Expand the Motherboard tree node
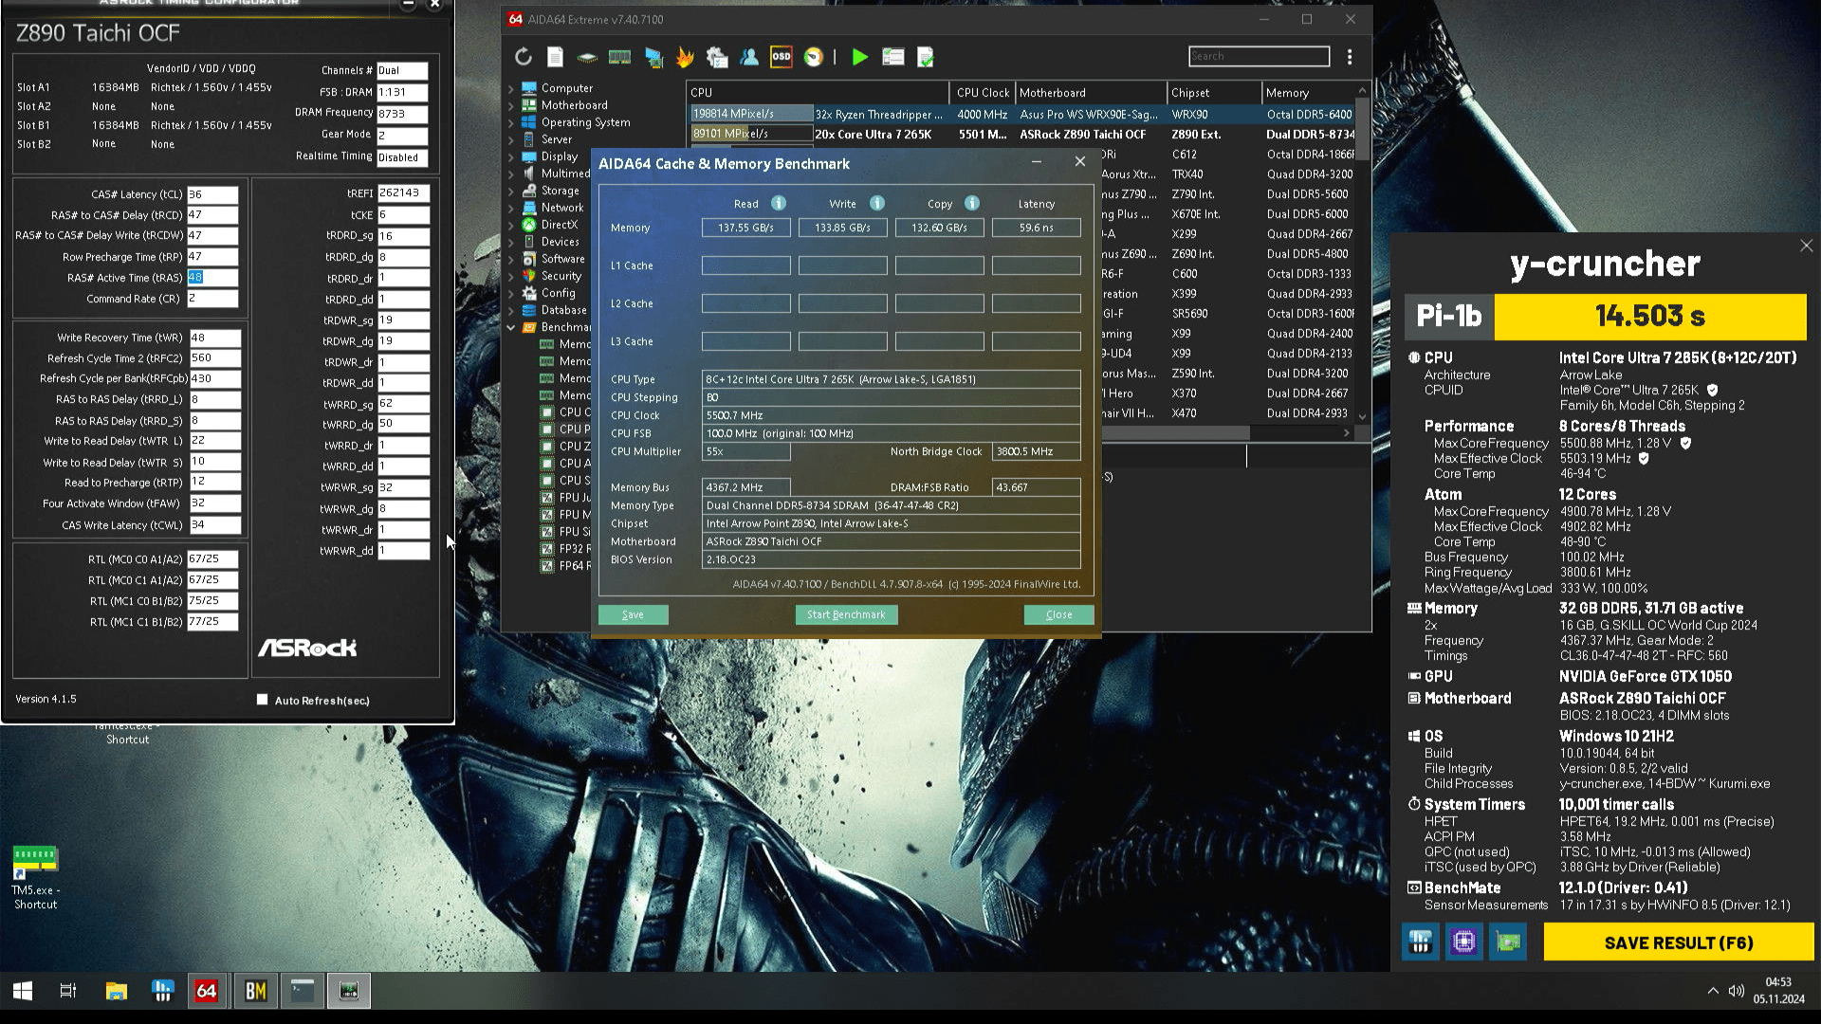Image resolution: width=1821 pixels, height=1024 pixels. click(x=511, y=105)
